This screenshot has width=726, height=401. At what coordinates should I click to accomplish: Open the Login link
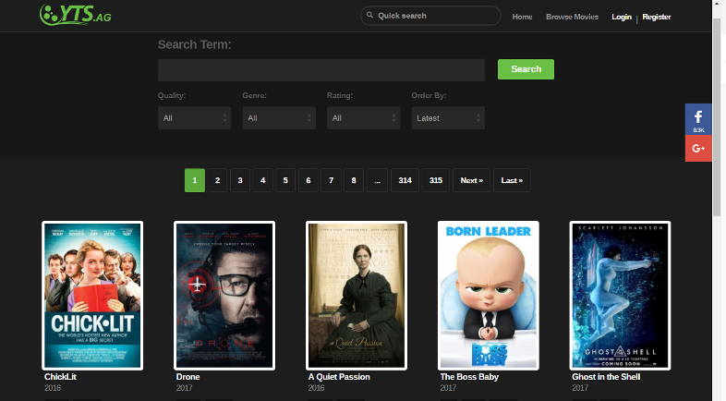click(x=622, y=17)
